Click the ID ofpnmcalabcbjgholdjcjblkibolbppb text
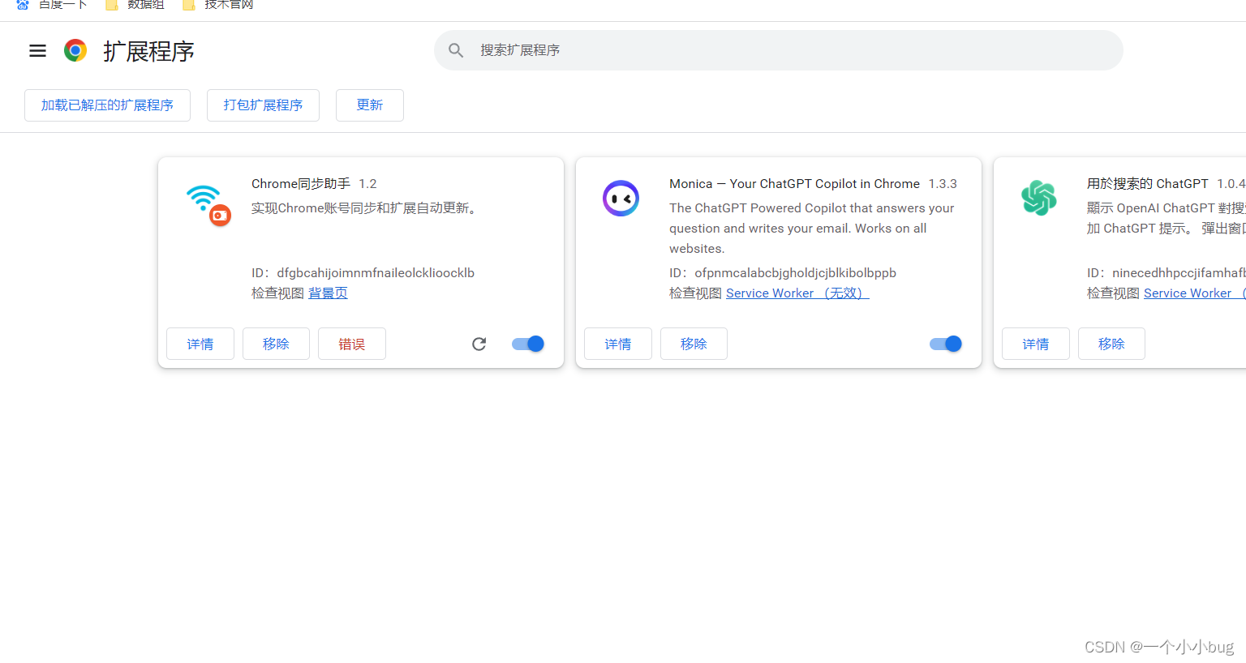This screenshot has width=1246, height=663. pyautogui.click(x=783, y=273)
